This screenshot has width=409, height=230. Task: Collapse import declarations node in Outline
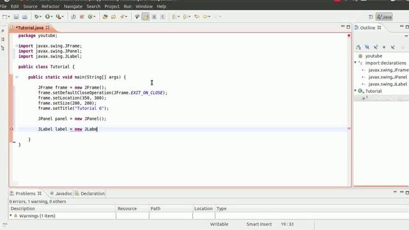355,63
